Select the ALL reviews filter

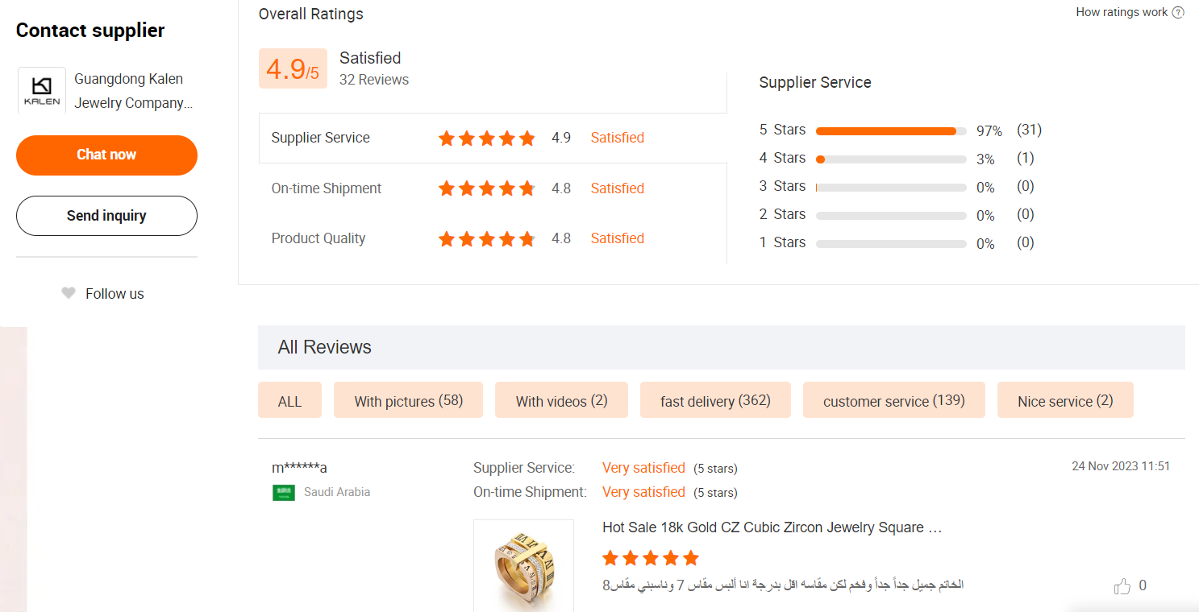pos(289,400)
